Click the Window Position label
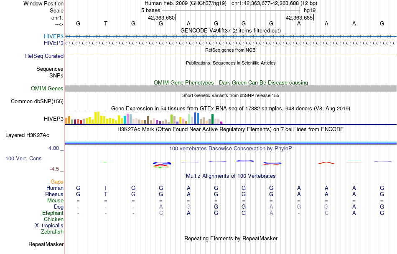This screenshot has height=254, width=397. [43, 3]
